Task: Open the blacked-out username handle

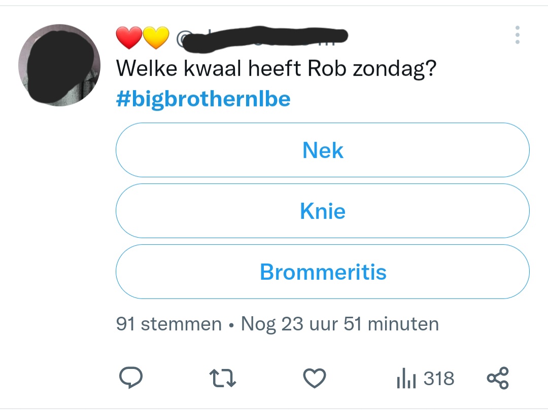Action: [x=265, y=39]
